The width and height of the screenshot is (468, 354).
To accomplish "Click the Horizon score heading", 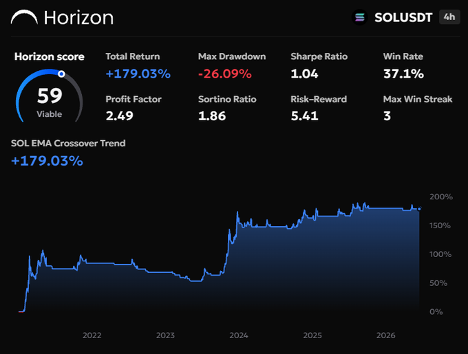I will pos(50,56).
